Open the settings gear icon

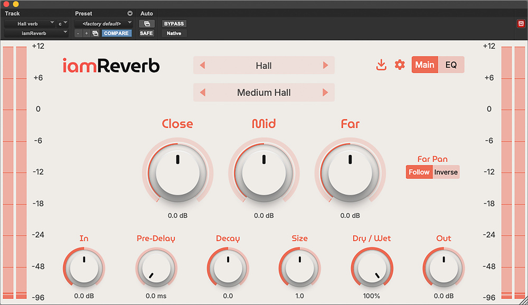pyautogui.click(x=400, y=65)
